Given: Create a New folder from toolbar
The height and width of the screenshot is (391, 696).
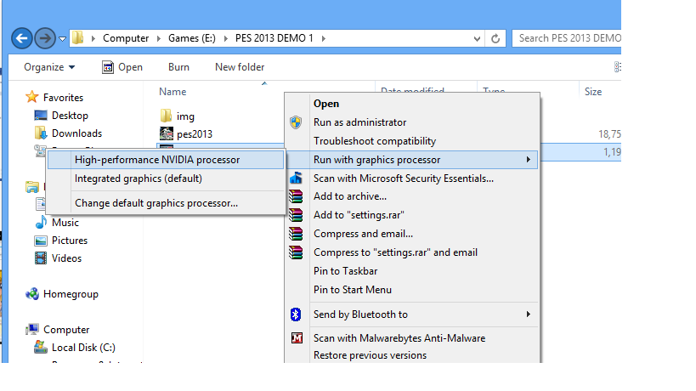Looking at the screenshot, I should (x=240, y=67).
